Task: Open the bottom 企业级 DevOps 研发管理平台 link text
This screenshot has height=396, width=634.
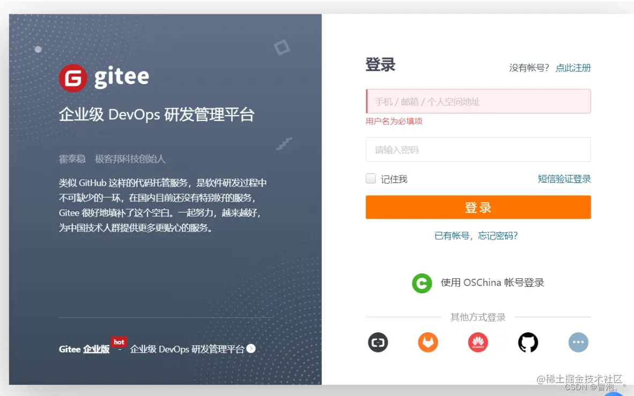Action: (x=187, y=349)
